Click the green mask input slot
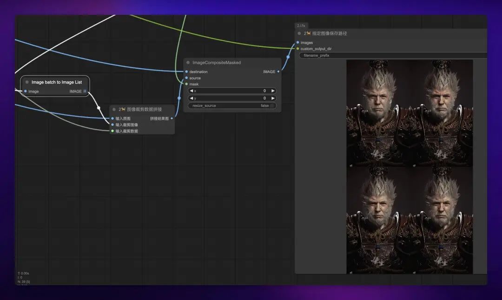The height and width of the screenshot is (300, 502). 186,84
